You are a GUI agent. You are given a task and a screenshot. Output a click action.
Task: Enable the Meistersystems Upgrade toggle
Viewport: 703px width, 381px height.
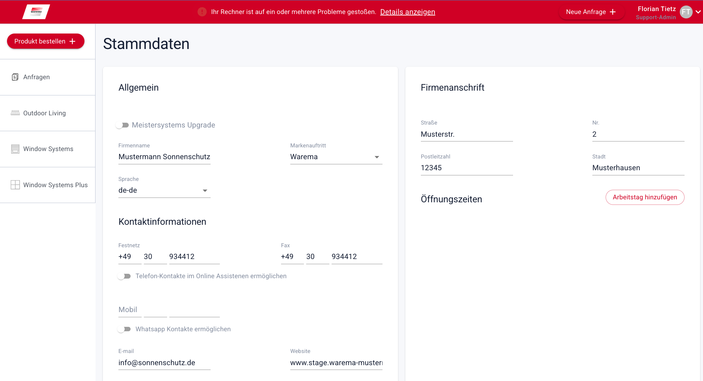pyautogui.click(x=122, y=125)
